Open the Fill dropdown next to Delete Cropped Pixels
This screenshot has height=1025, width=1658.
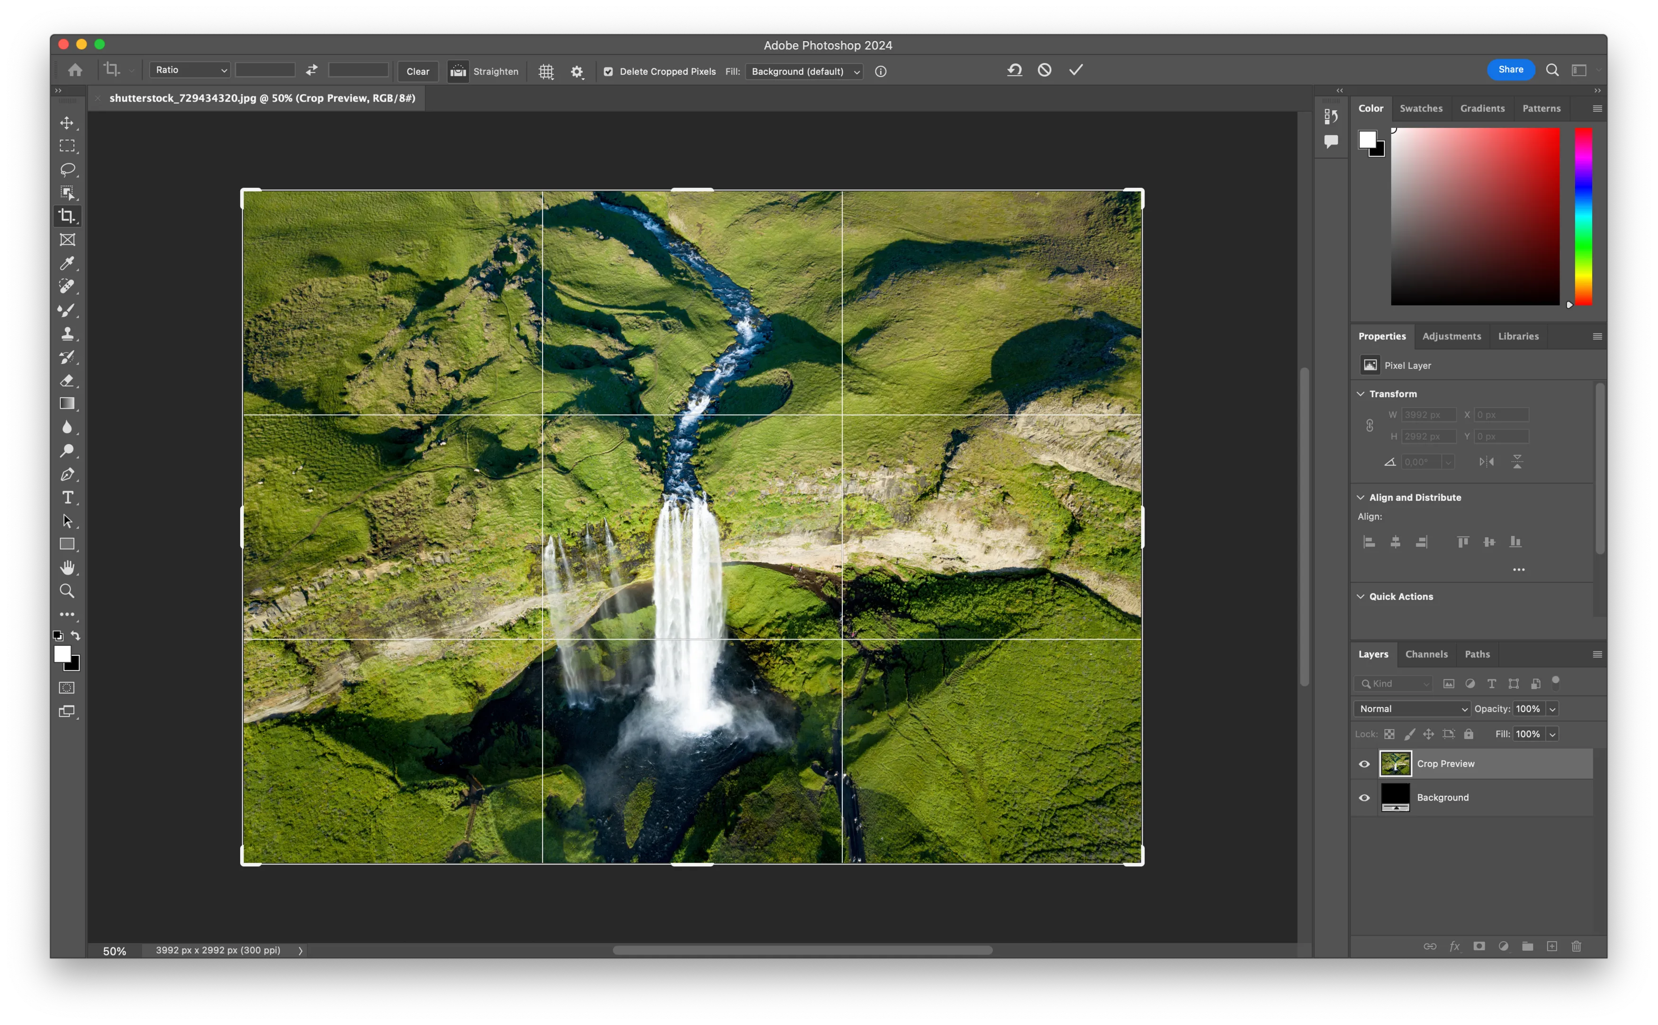tap(803, 71)
